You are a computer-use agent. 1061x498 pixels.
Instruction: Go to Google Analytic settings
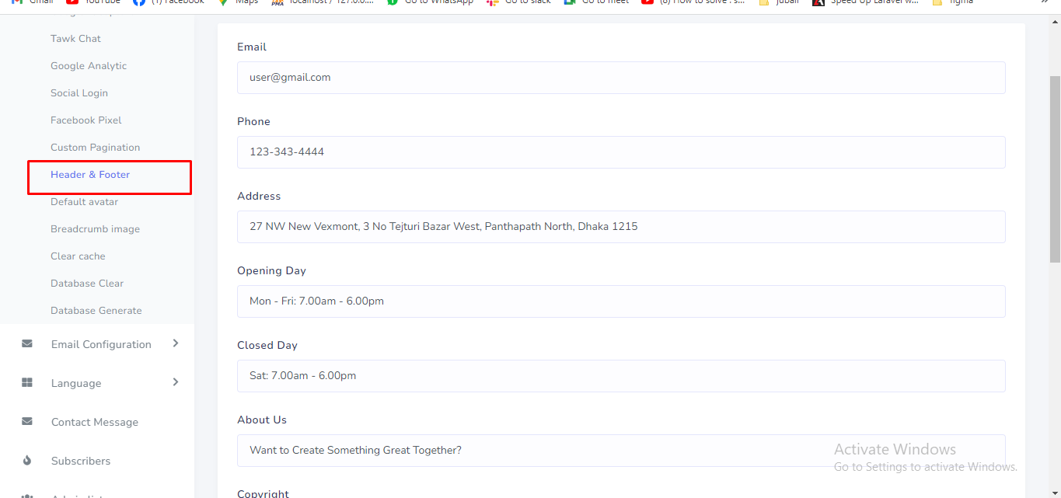pyautogui.click(x=89, y=66)
